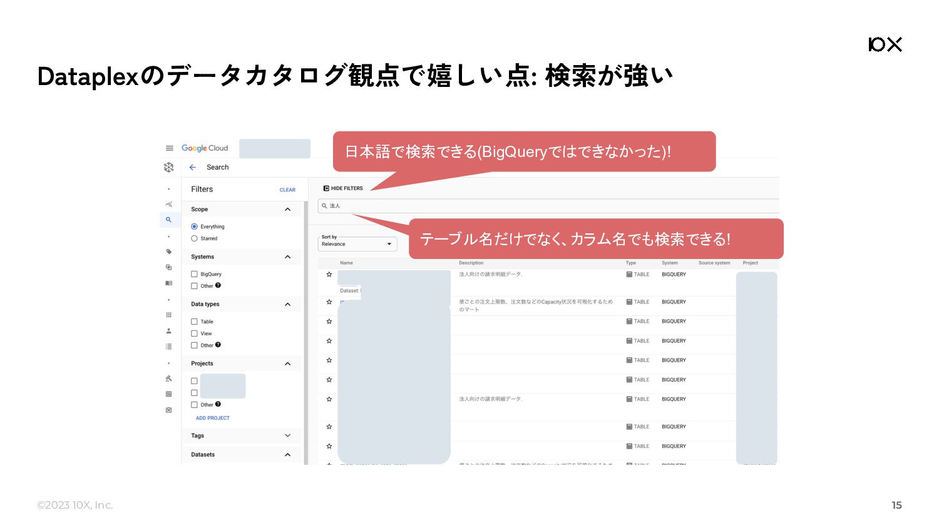Viewport: 939px width, 528px height.
Task: Click the Filters panel heading
Action: point(202,189)
